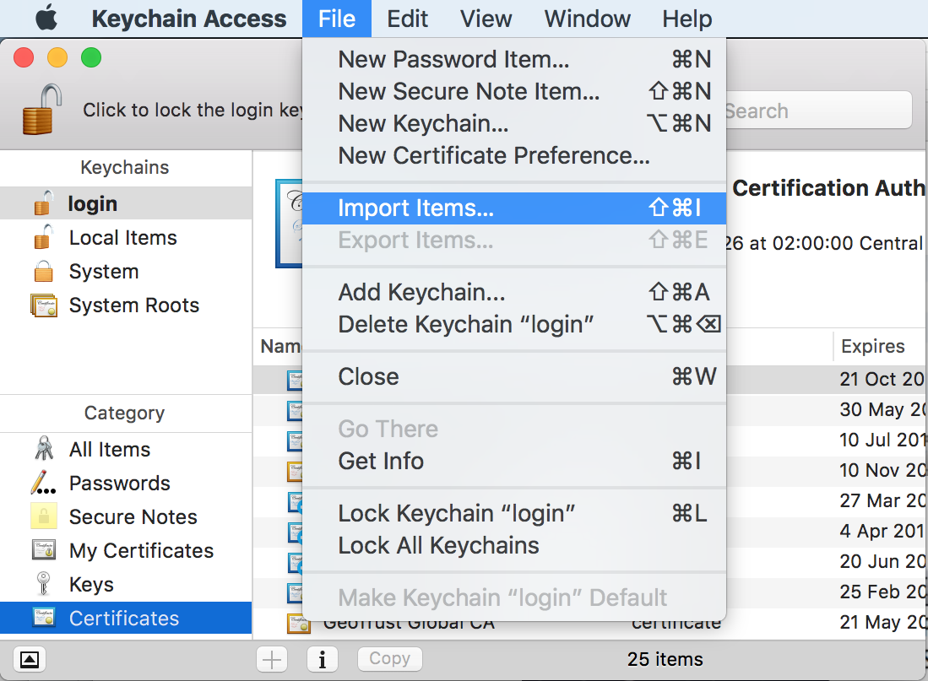Select the Passwords category
Viewport: 928px width, 681px height.
click(x=126, y=483)
